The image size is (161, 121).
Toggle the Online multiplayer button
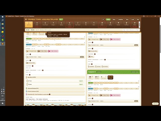pyautogui.click(x=108, y=19)
